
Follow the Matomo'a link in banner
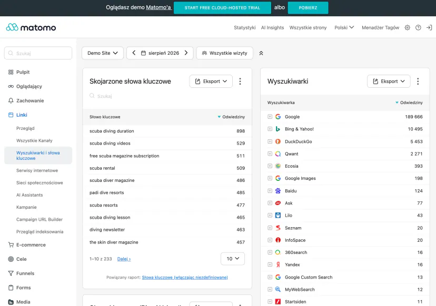pos(158,7)
